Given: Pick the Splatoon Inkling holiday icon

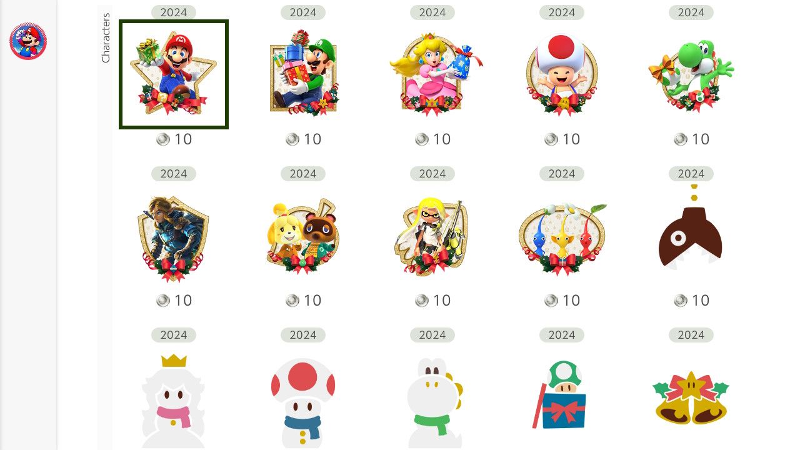Looking at the screenshot, I should coord(432,236).
